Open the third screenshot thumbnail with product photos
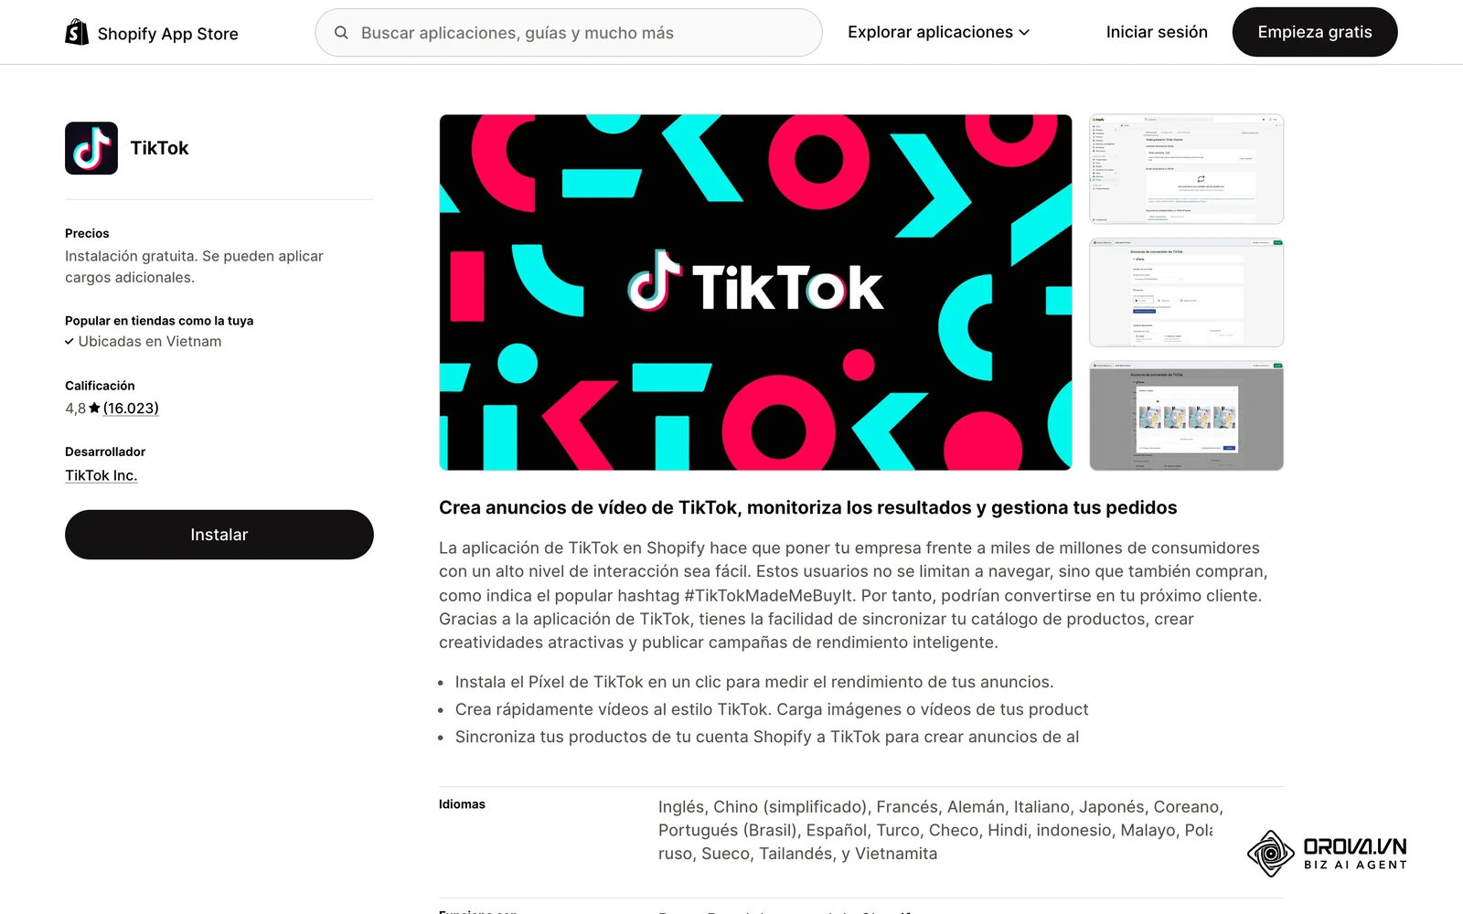The image size is (1463, 914). 1187,416
